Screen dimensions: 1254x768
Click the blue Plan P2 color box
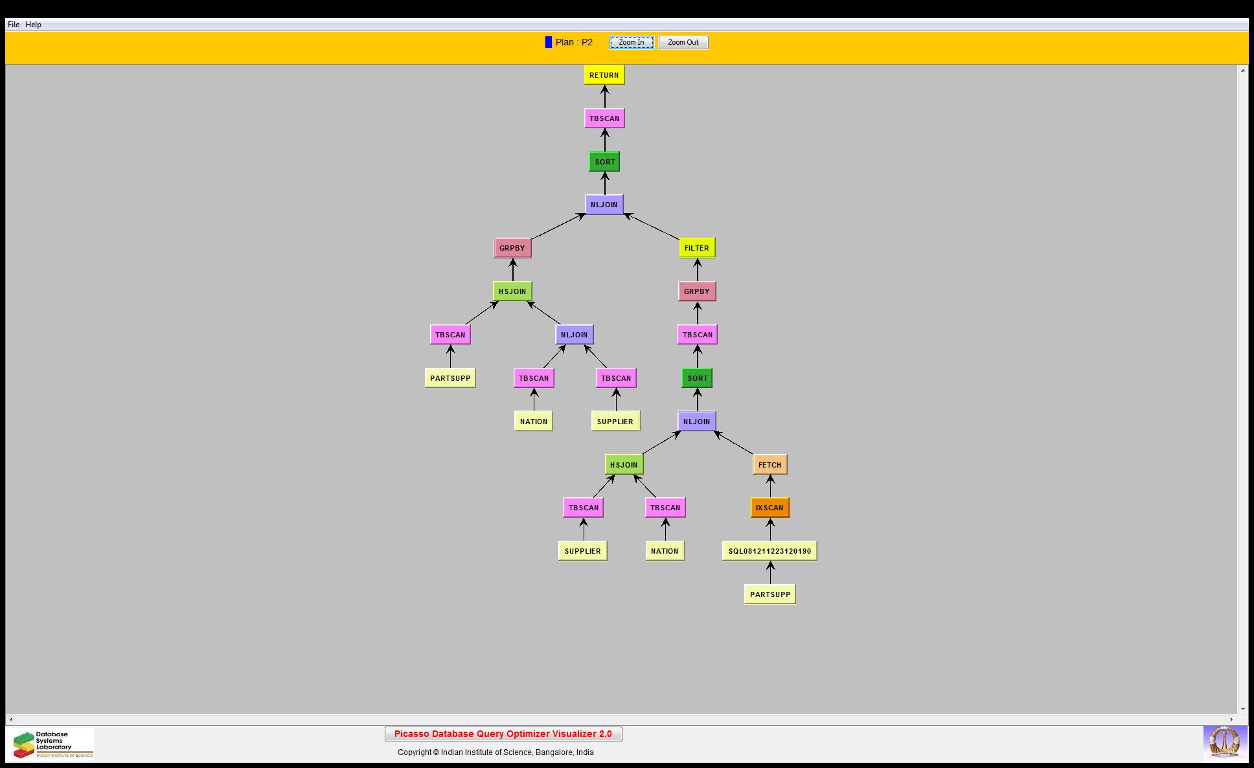[x=549, y=42]
